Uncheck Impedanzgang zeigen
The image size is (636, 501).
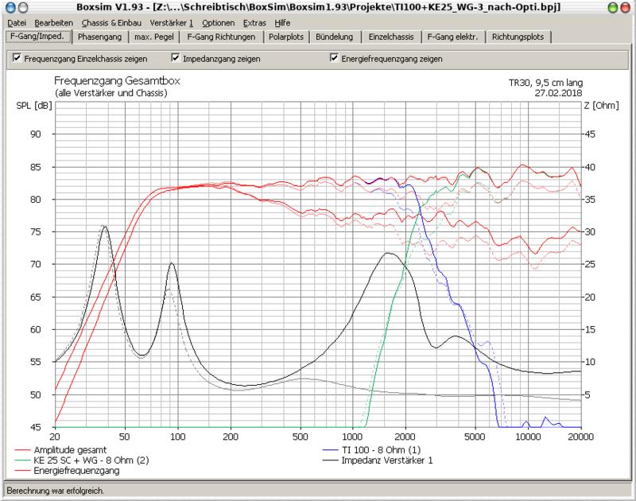coord(176,59)
